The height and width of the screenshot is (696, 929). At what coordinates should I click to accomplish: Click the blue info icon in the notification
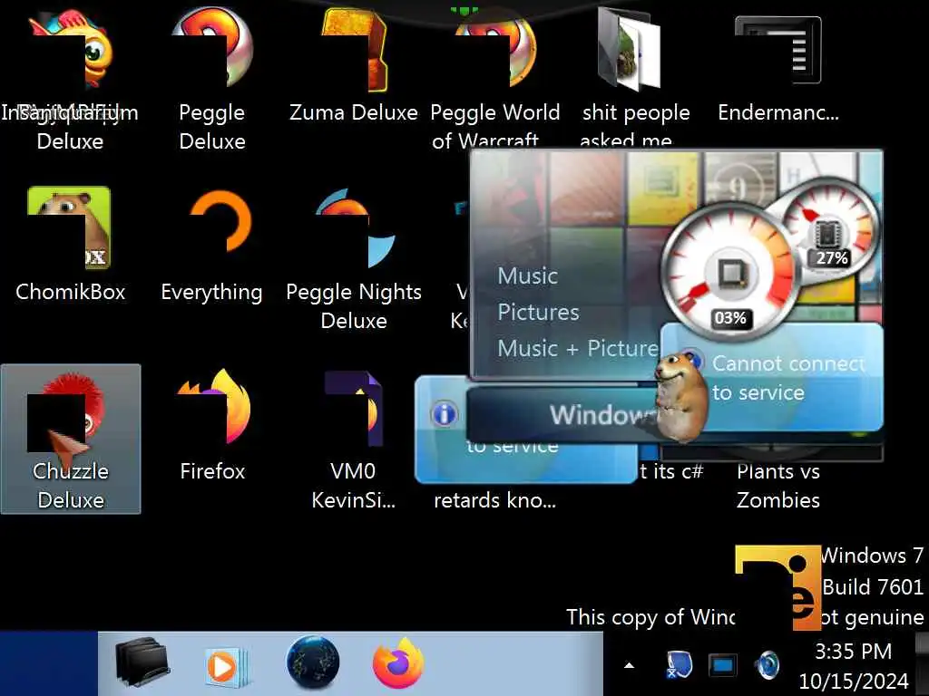pyautogui.click(x=445, y=413)
